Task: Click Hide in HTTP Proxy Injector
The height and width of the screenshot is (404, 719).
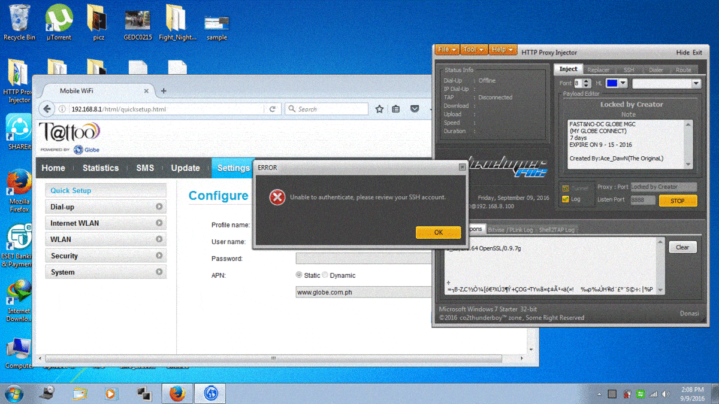Action: pyautogui.click(x=683, y=53)
